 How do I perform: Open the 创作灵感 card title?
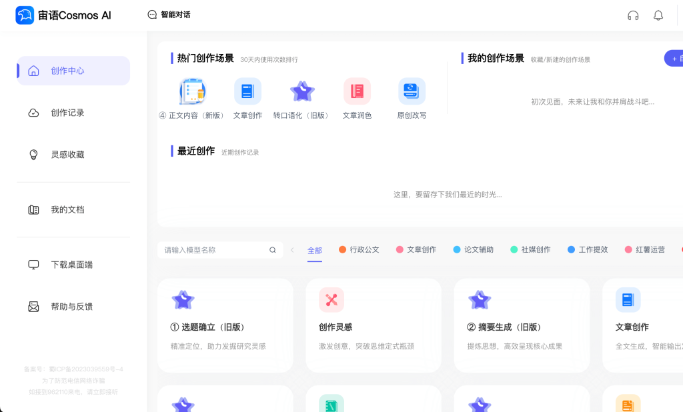click(x=335, y=327)
